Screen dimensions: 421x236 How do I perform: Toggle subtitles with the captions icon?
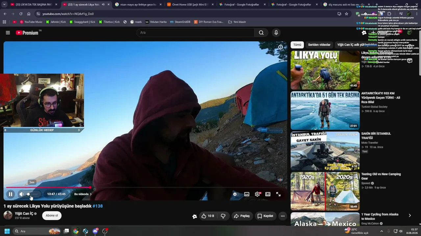click(247, 194)
